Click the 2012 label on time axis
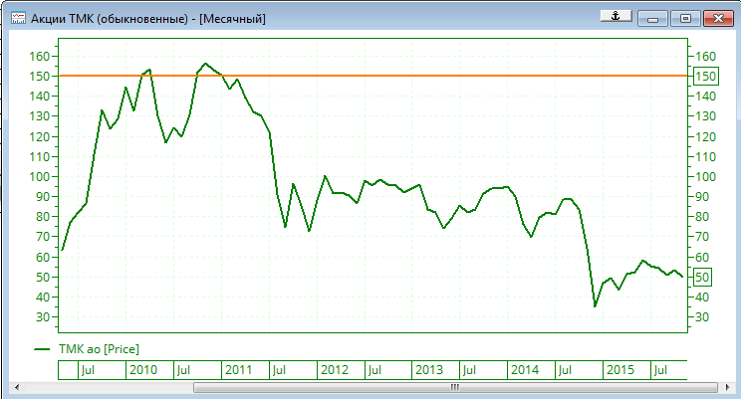The height and width of the screenshot is (399, 741). click(334, 370)
